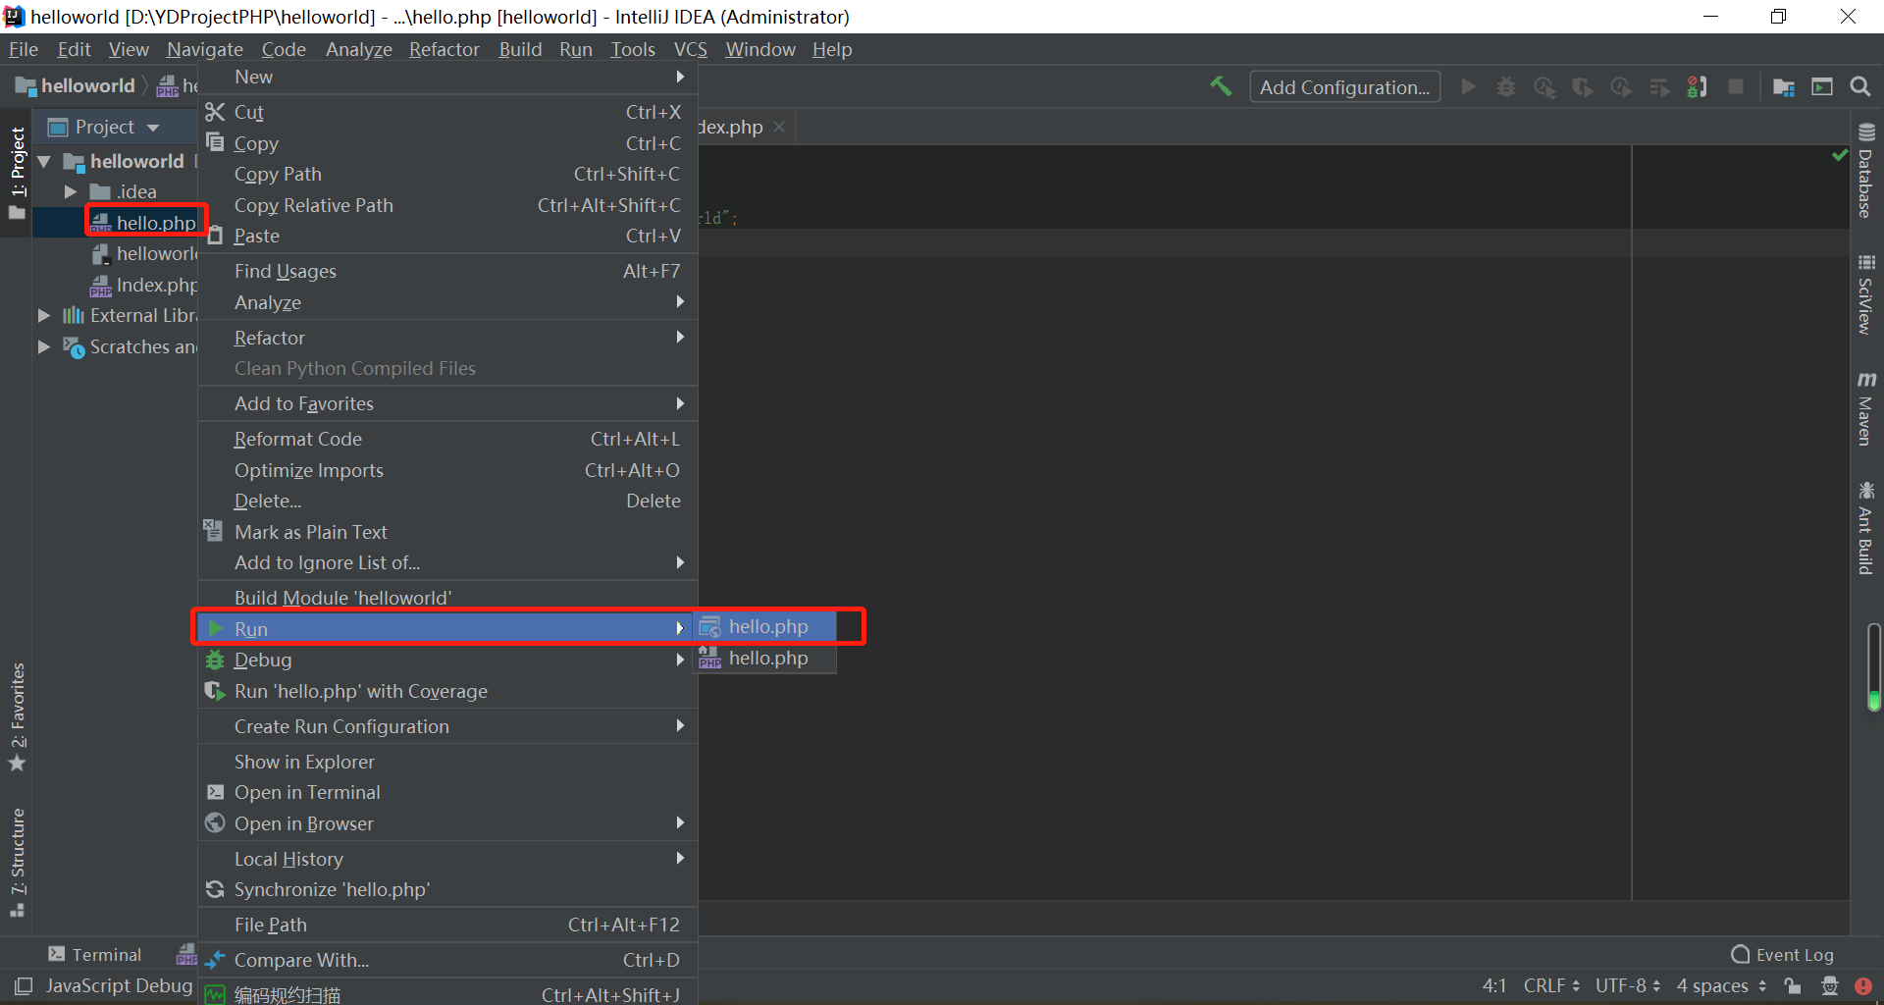The image size is (1884, 1005).
Task: Choose Paste in context menu
Action: click(x=447, y=236)
